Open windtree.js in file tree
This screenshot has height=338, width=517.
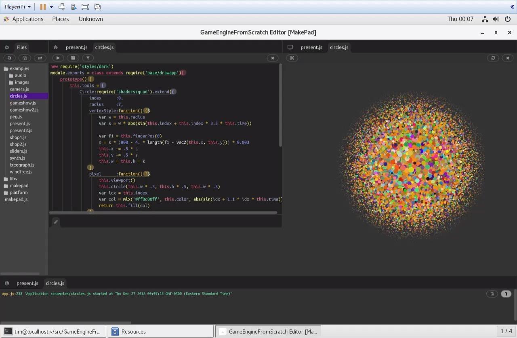click(21, 171)
